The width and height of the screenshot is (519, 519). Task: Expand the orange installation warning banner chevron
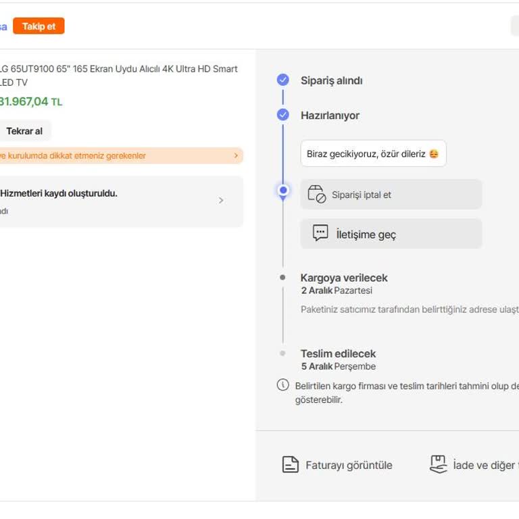tap(236, 155)
